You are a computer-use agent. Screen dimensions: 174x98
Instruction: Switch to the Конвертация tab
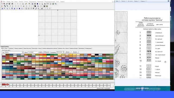pos(88,48)
